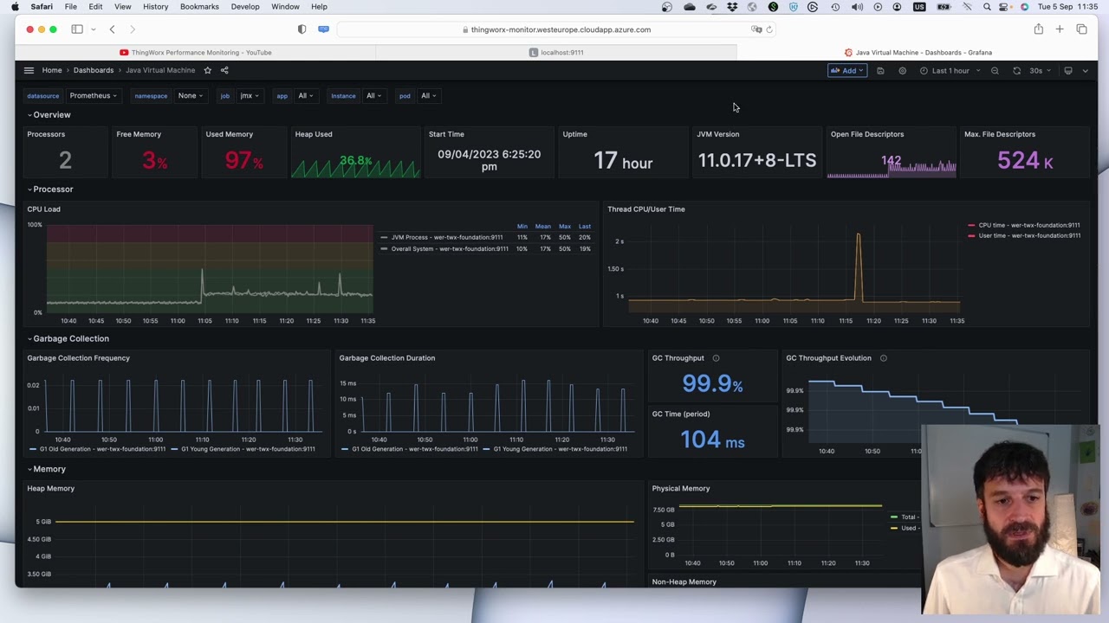Viewport: 1109px width, 623px height.
Task: Open the namespace None dropdown
Action: (190, 96)
